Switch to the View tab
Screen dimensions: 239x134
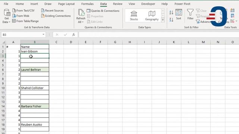pyautogui.click(x=132, y=4)
